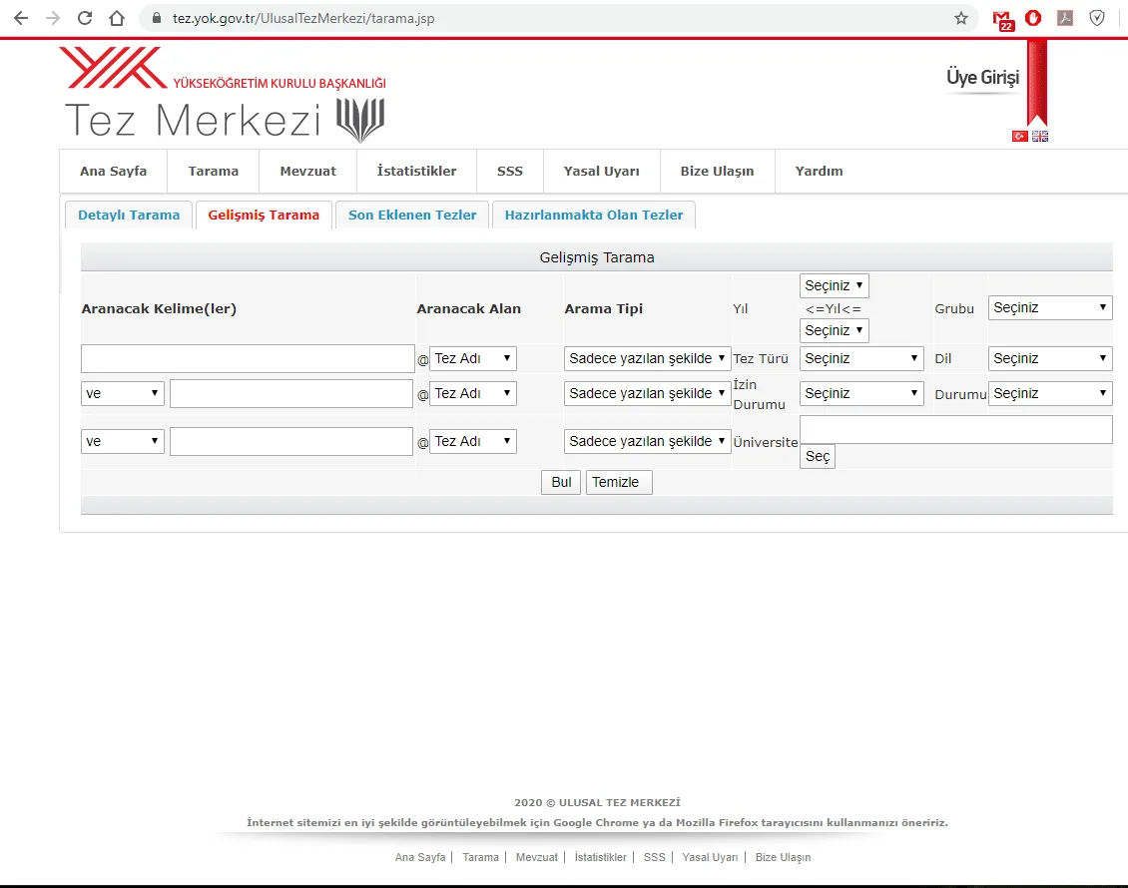Click third row keyword input field
This screenshot has height=888, width=1128.
[x=291, y=441]
